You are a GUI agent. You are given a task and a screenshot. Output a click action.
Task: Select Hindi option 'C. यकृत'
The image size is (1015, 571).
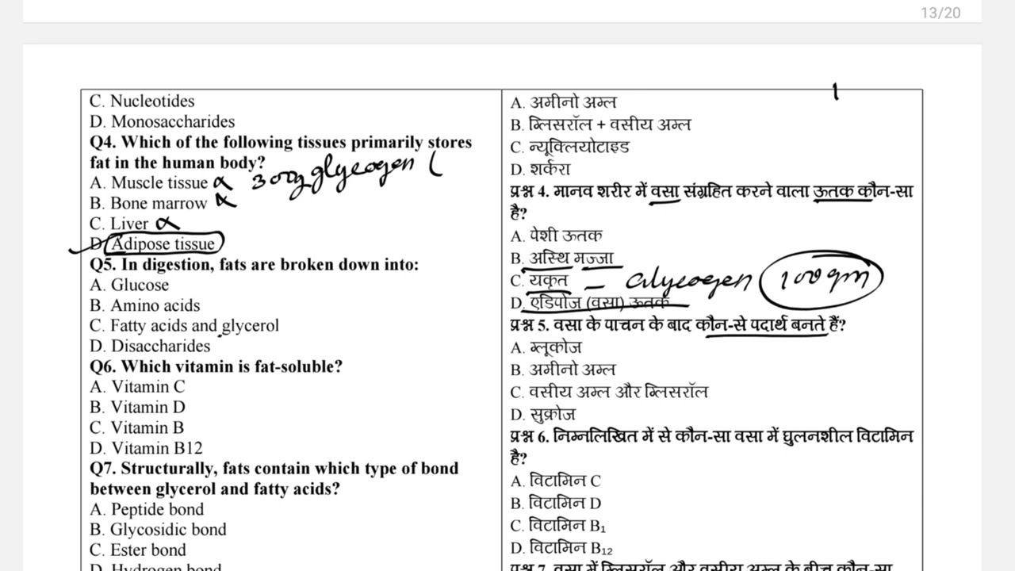539,281
